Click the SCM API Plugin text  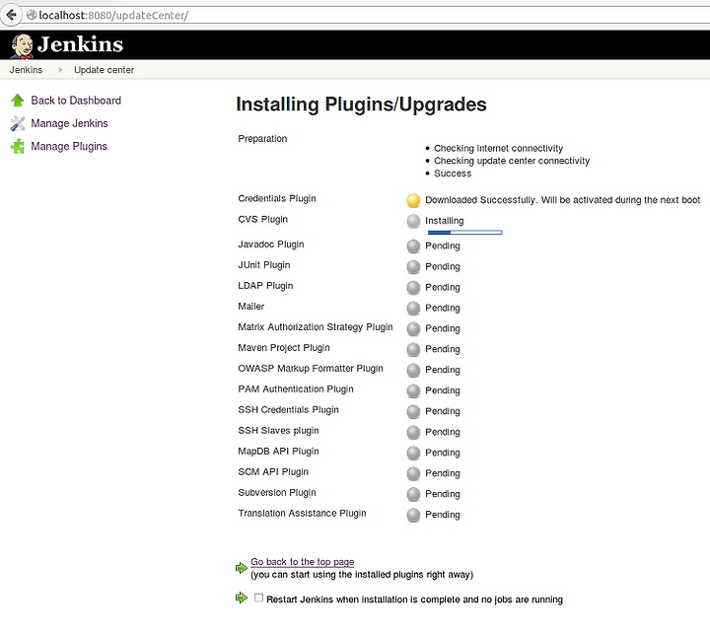coord(273,472)
